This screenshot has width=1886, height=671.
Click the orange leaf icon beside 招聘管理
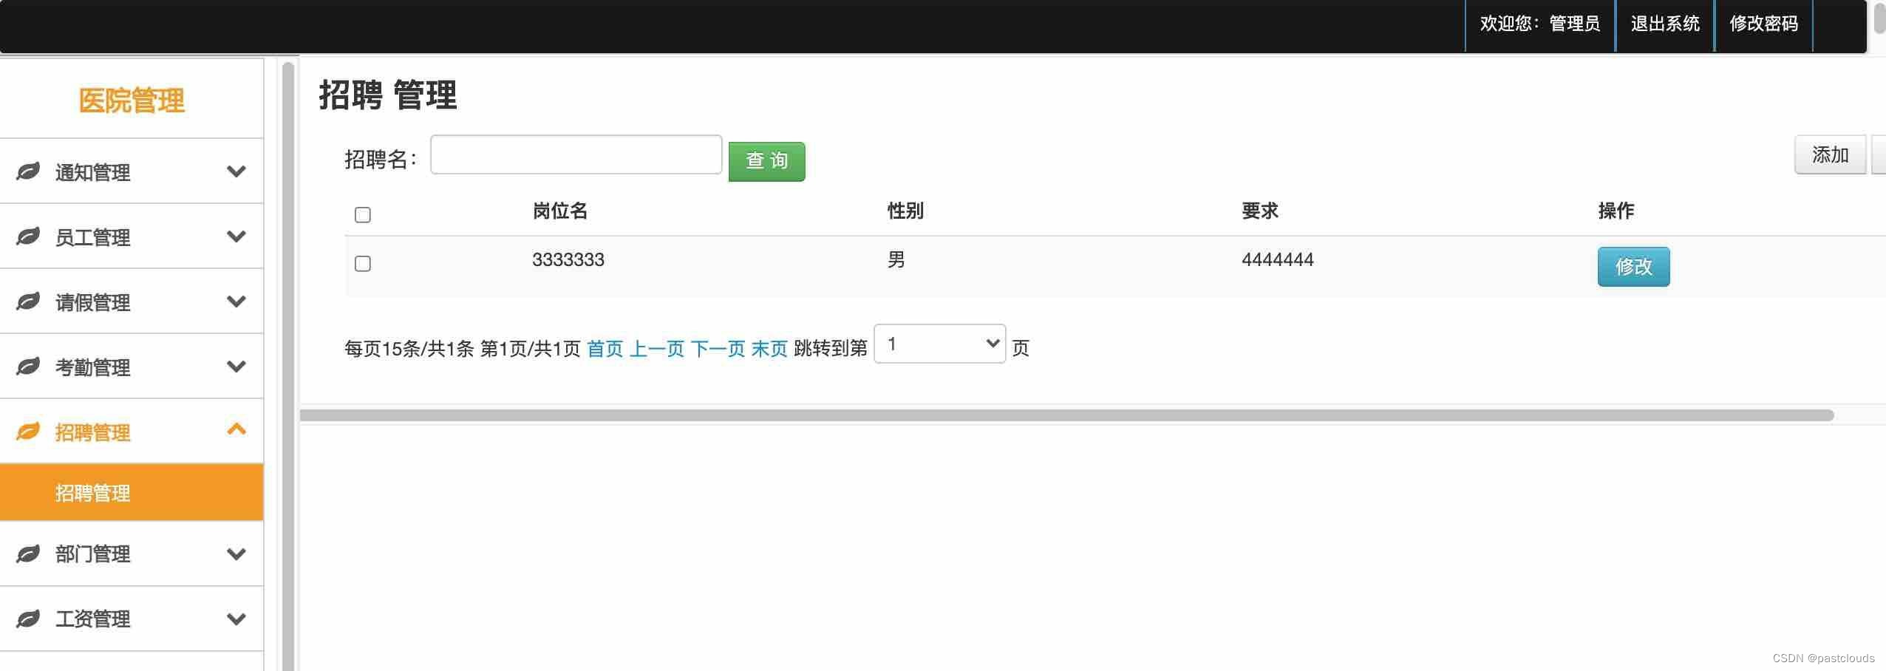coord(28,431)
